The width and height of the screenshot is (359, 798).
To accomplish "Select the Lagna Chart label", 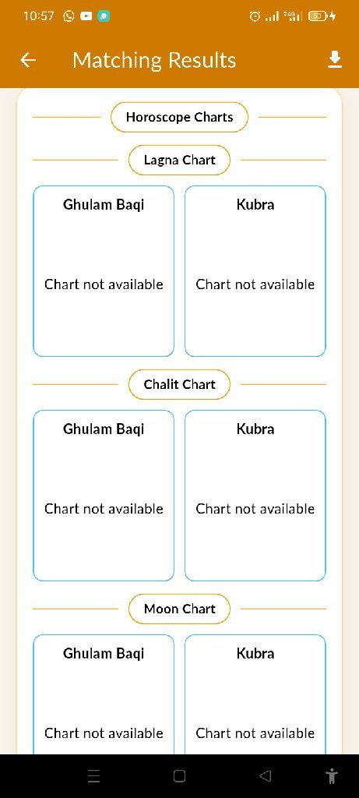I will pyautogui.click(x=179, y=160).
